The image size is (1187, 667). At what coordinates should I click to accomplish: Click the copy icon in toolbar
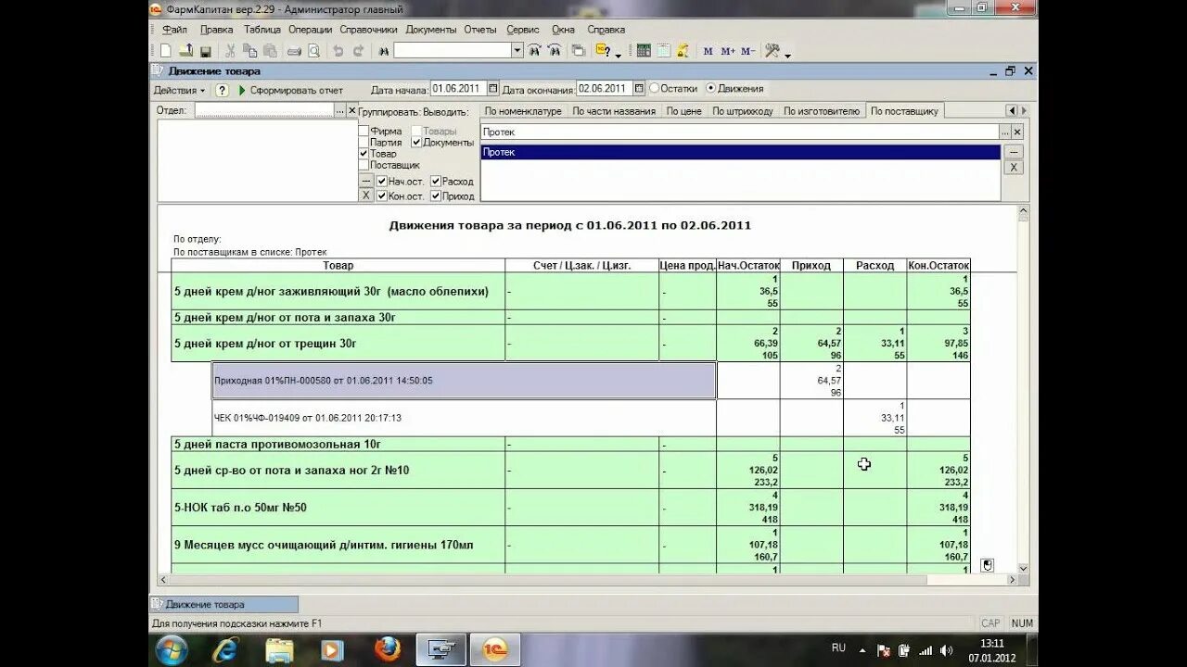pos(249,51)
